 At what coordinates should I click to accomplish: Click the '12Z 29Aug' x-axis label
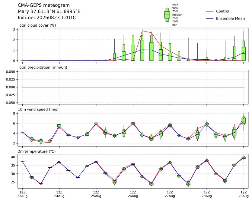244,194
